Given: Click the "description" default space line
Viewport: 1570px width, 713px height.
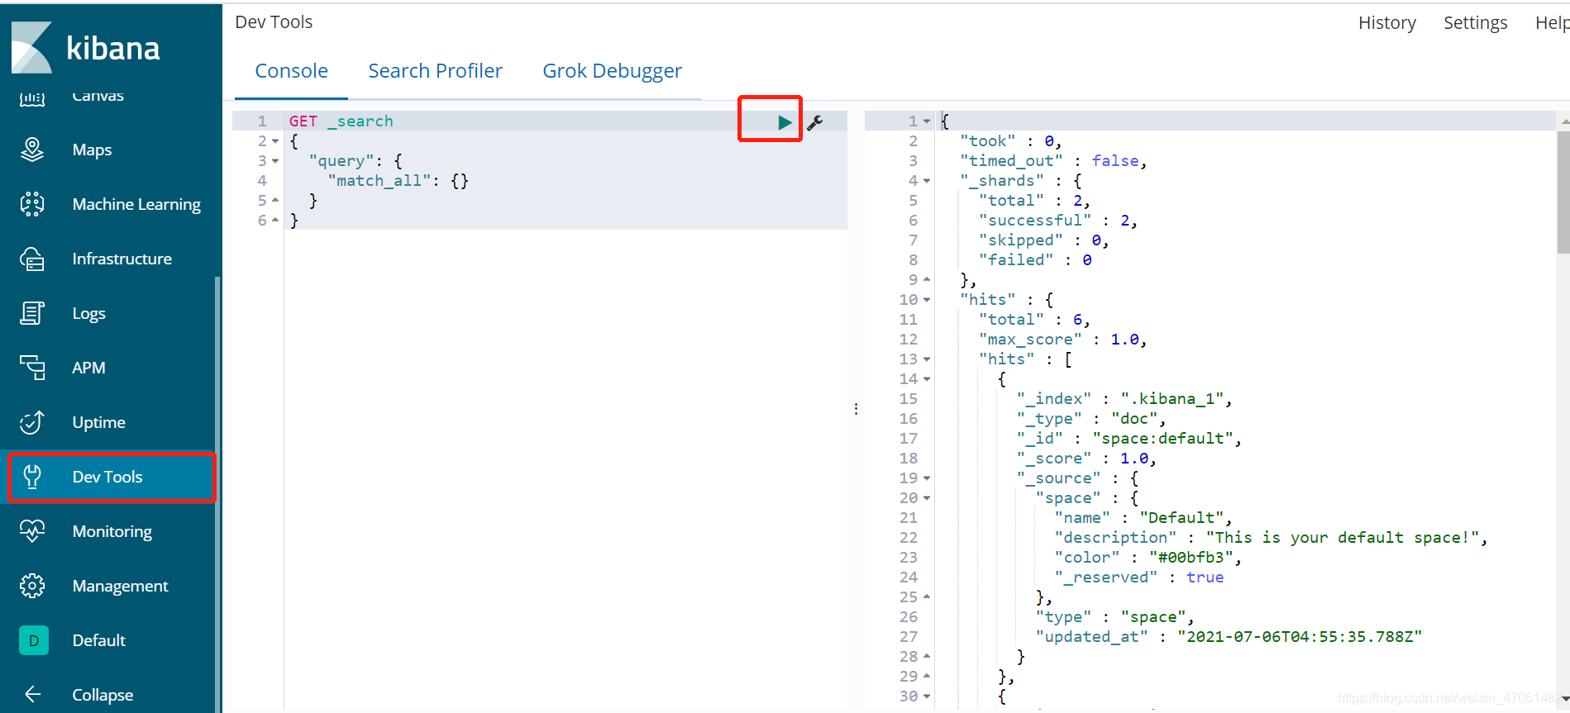Looking at the screenshot, I should [x=1271, y=538].
